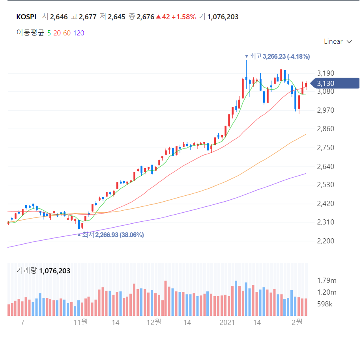Toggle the 5-day moving average
The height and width of the screenshot is (345, 363).
[x=49, y=33]
